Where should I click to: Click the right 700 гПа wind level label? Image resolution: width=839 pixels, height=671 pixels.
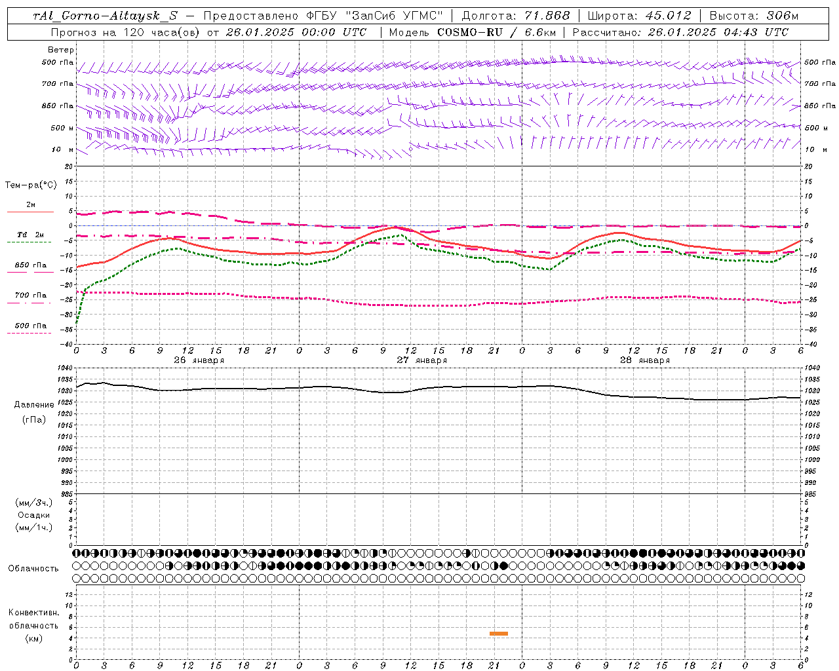(x=820, y=84)
